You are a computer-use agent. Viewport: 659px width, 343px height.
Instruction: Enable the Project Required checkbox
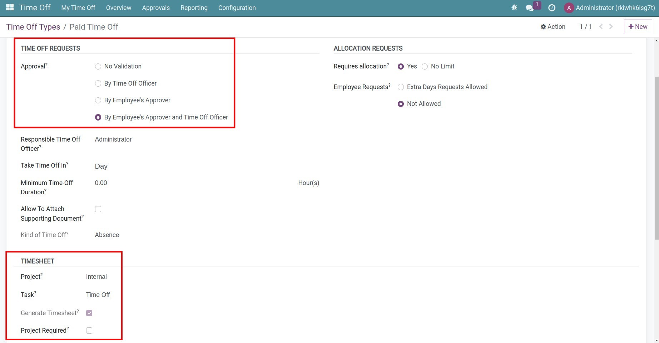89,330
